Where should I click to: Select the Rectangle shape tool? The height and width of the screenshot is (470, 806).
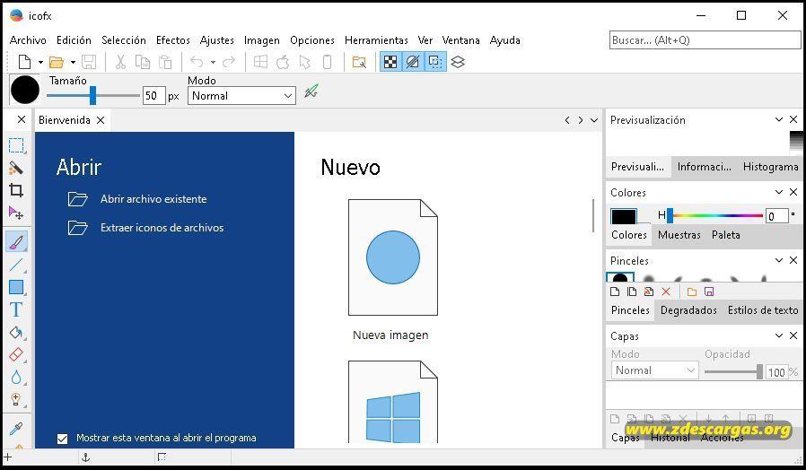[x=16, y=287]
